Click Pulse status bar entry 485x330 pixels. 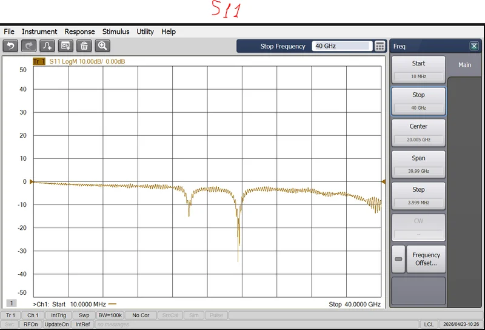[216, 315]
